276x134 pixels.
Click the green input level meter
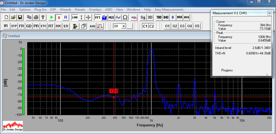point(23,81)
